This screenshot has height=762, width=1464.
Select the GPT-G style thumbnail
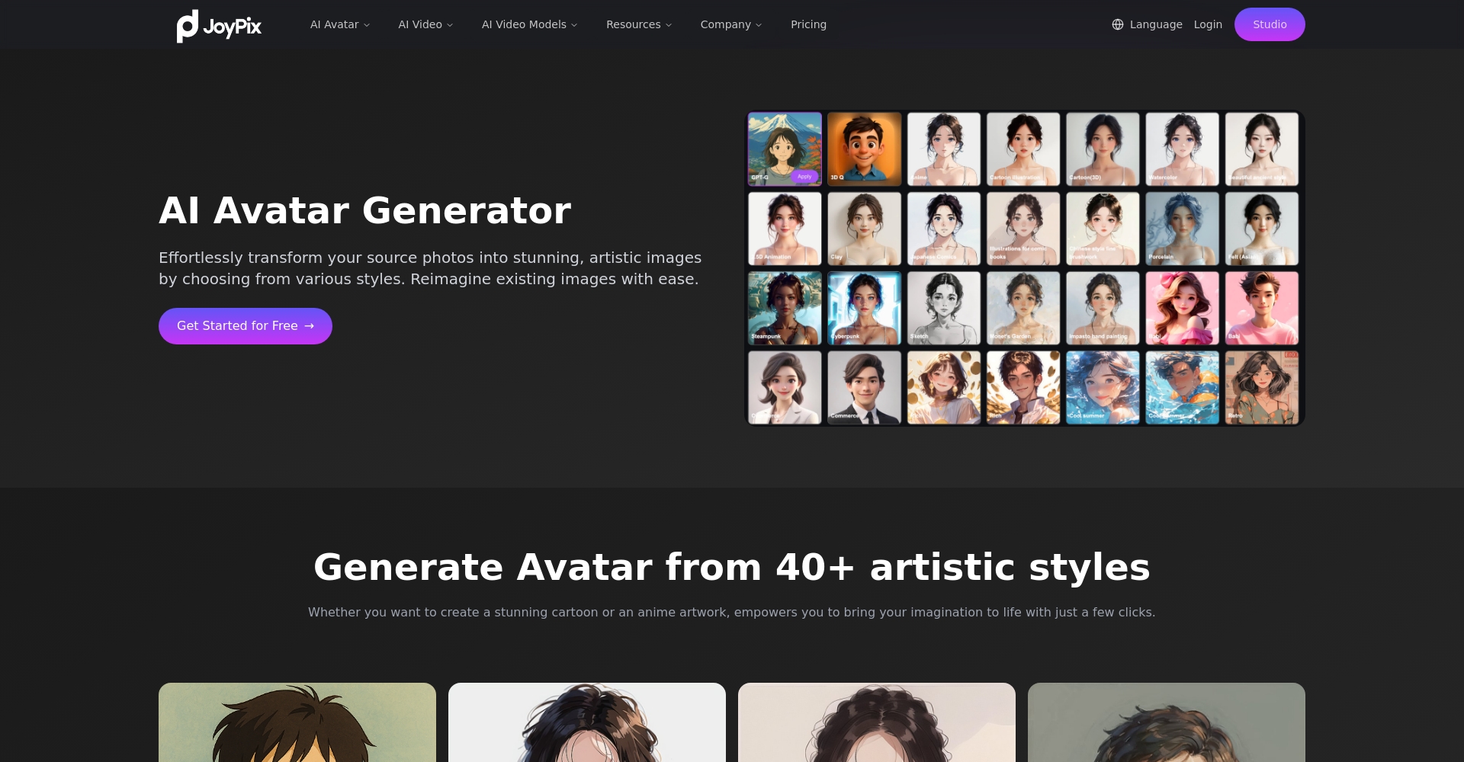click(x=785, y=149)
